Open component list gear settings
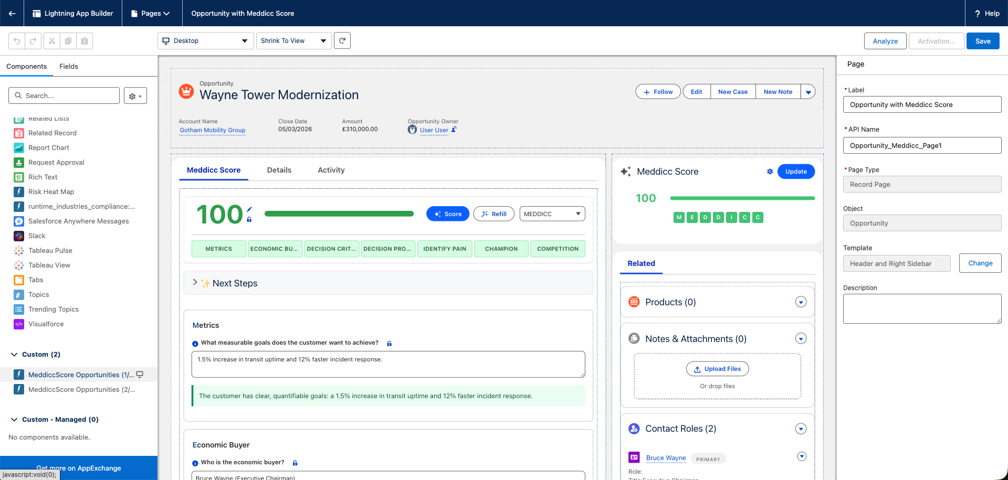The height and width of the screenshot is (480, 1008). [135, 95]
